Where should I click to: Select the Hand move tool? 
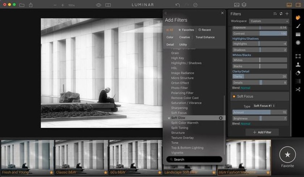pos(298,18)
